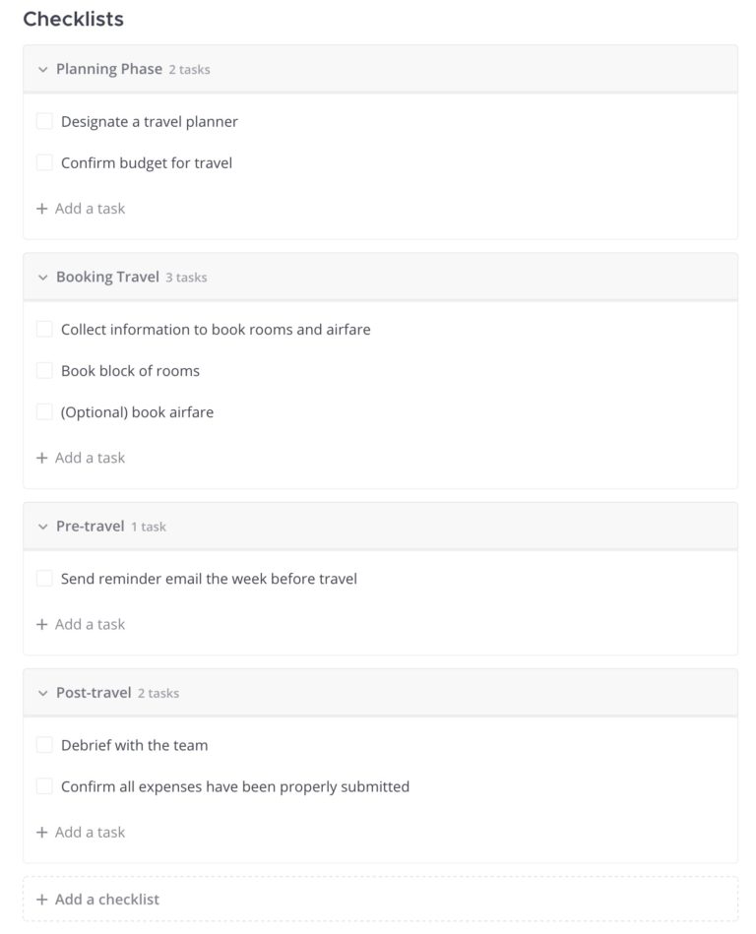The image size is (756, 934).
Task: Check the "(Optional) book airfare" checkbox
Action: (44, 412)
